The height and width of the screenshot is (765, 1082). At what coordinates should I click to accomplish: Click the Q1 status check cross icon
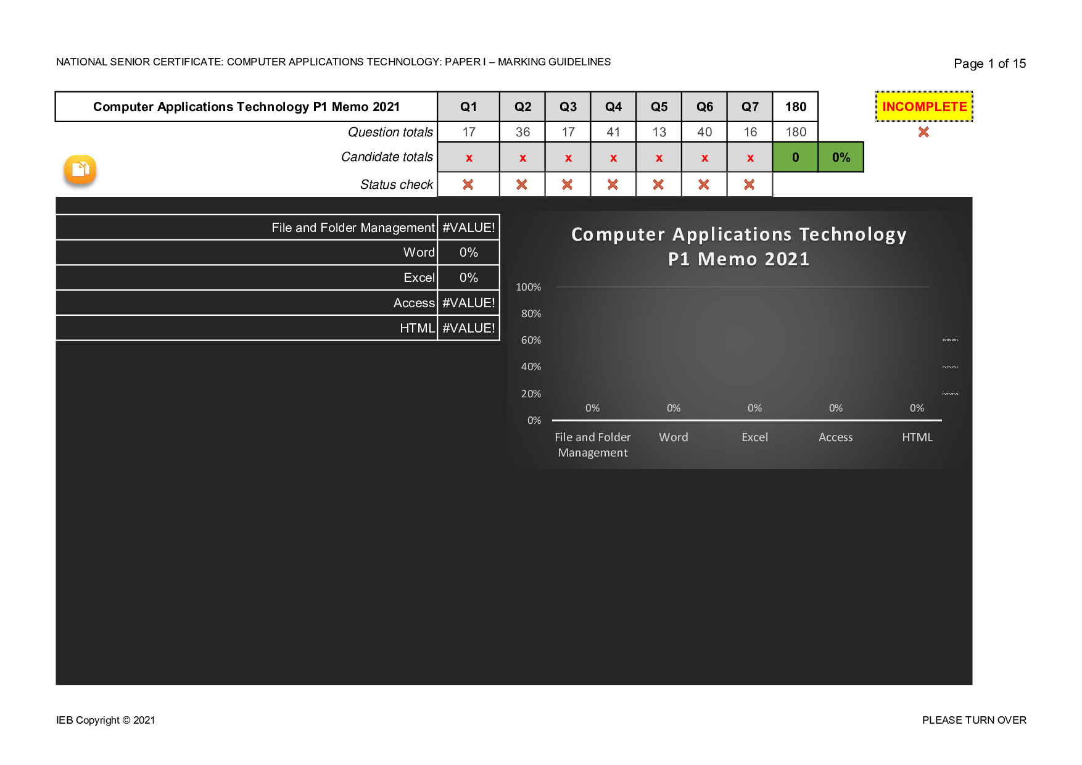click(x=468, y=184)
